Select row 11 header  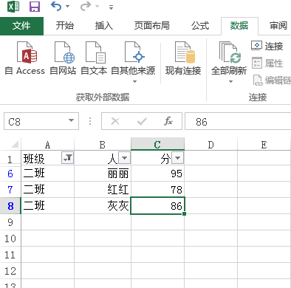(x=10, y=255)
